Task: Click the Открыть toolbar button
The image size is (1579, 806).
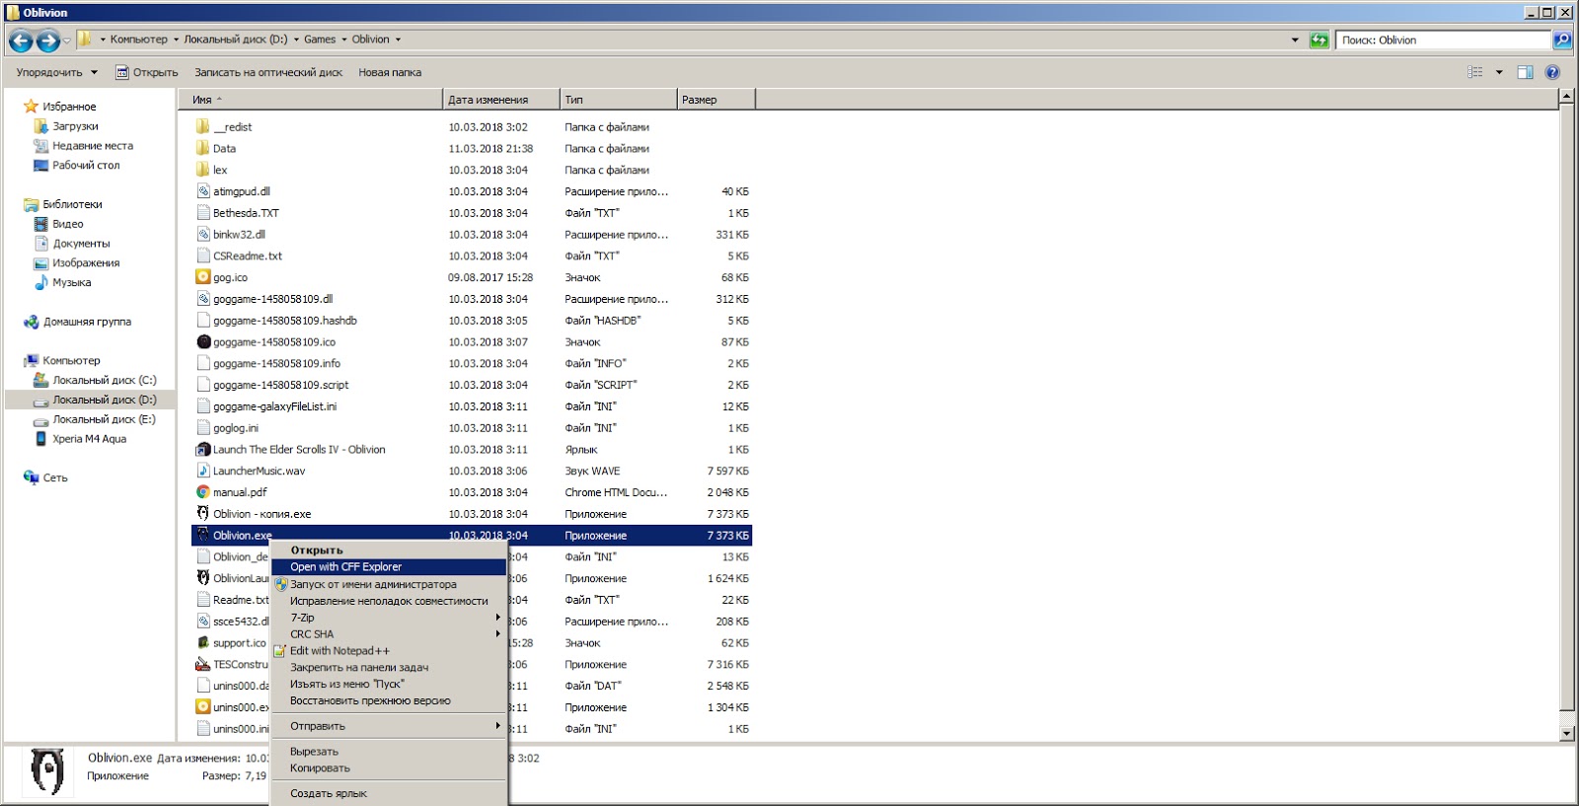Action: (x=147, y=72)
